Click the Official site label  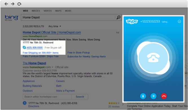(62, 67)
